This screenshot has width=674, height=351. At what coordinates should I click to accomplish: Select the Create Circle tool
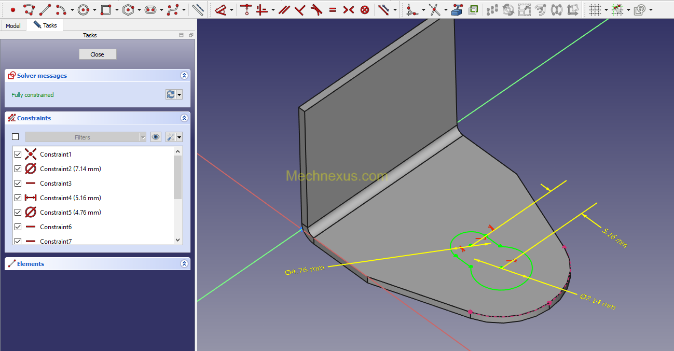point(84,9)
